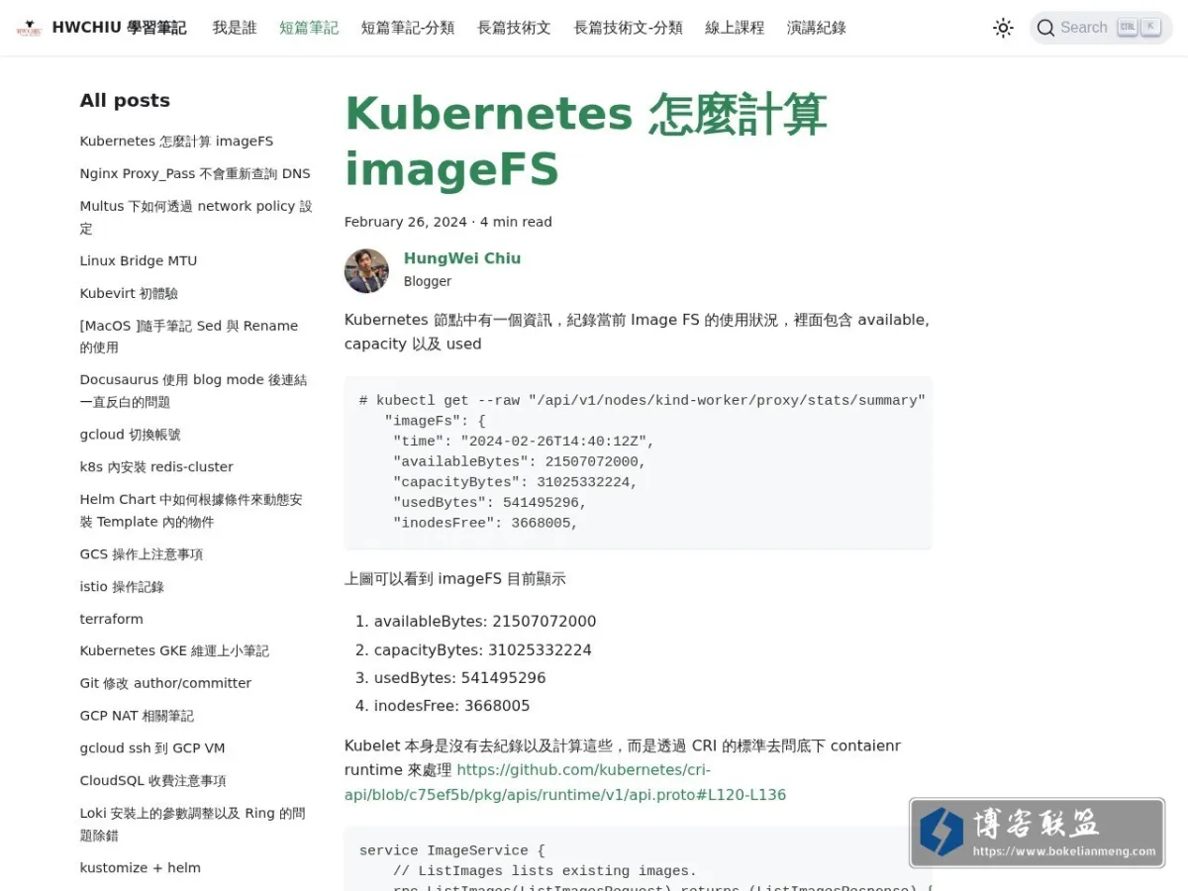Open the 短篇筆記 navbar item
Viewport: 1188px width, 891px height.
tap(309, 28)
